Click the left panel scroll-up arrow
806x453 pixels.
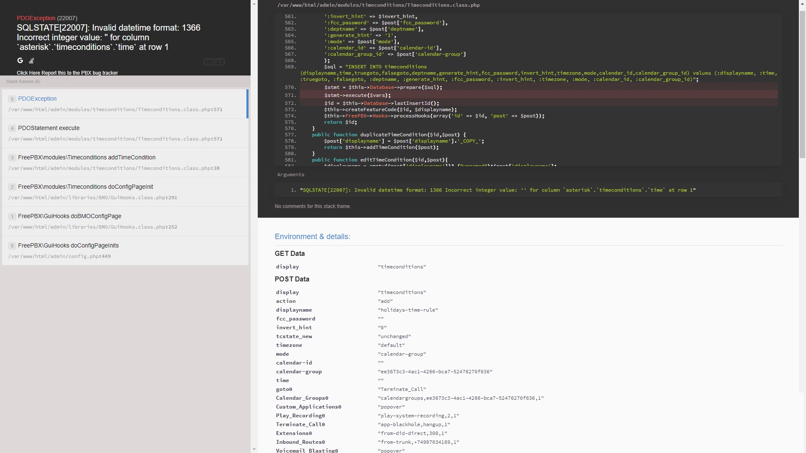click(254, 3)
